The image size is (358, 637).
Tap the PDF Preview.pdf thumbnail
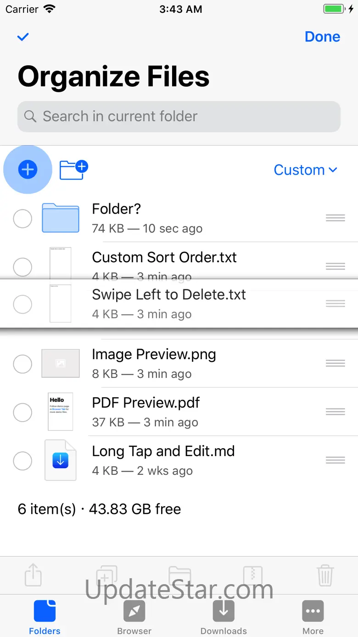[x=60, y=412]
